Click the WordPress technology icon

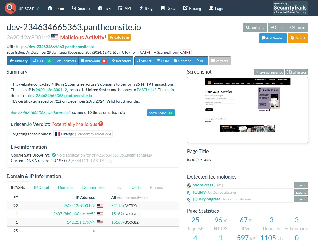point(189,185)
